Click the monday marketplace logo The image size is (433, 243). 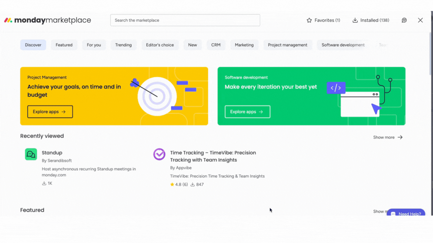pyautogui.click(x=47, y=20)
